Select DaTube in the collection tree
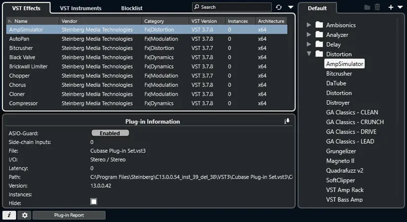Image resolution: width=407 pixels, height=222 pixels. pyautogui.click(x=336, y=83)
